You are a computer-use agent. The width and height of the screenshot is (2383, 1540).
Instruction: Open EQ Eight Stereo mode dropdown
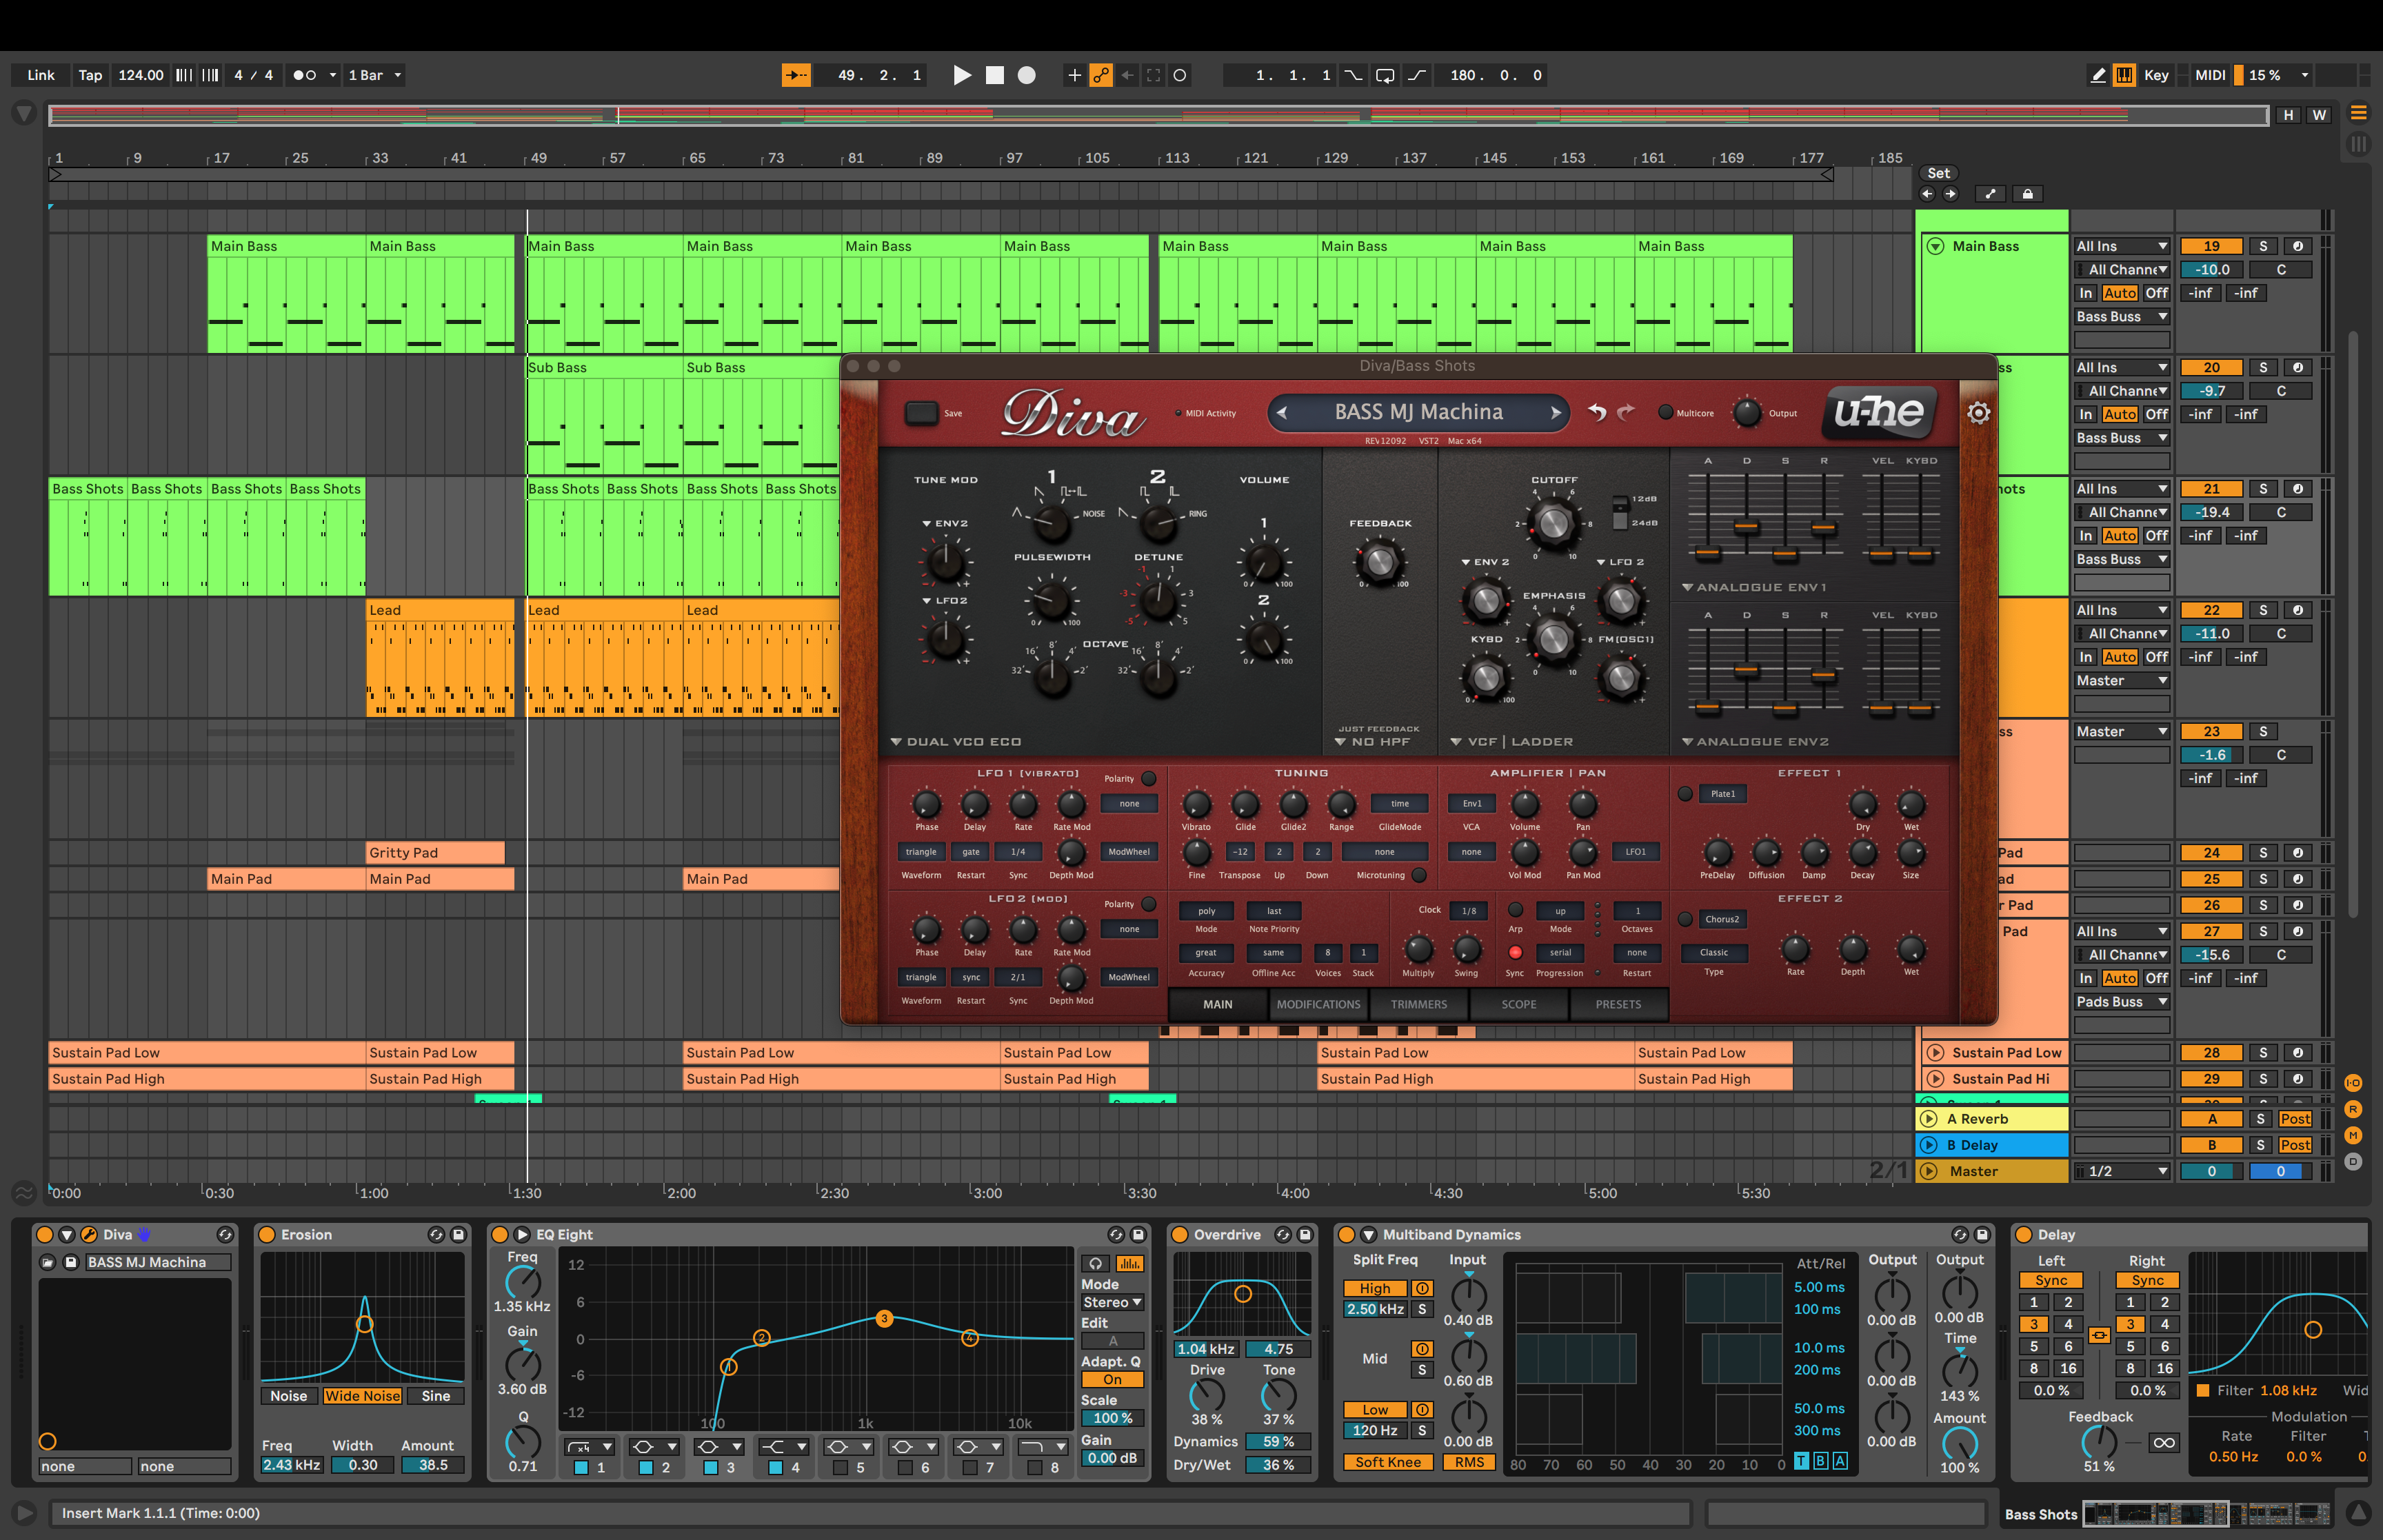[1112, 1302]
